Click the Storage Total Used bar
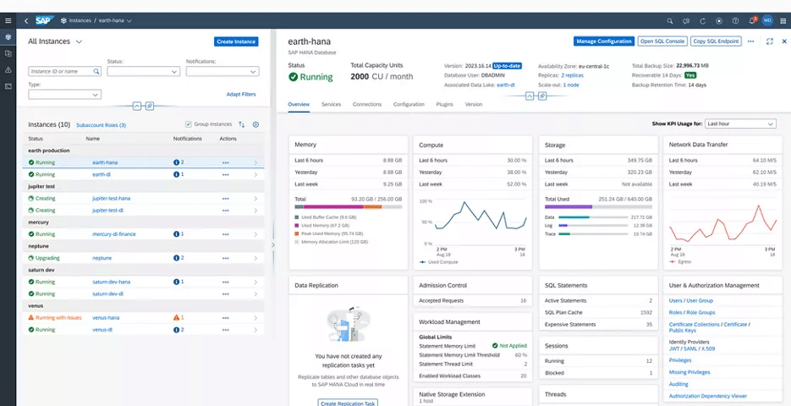Screen dimensions: 791x406 598,206
